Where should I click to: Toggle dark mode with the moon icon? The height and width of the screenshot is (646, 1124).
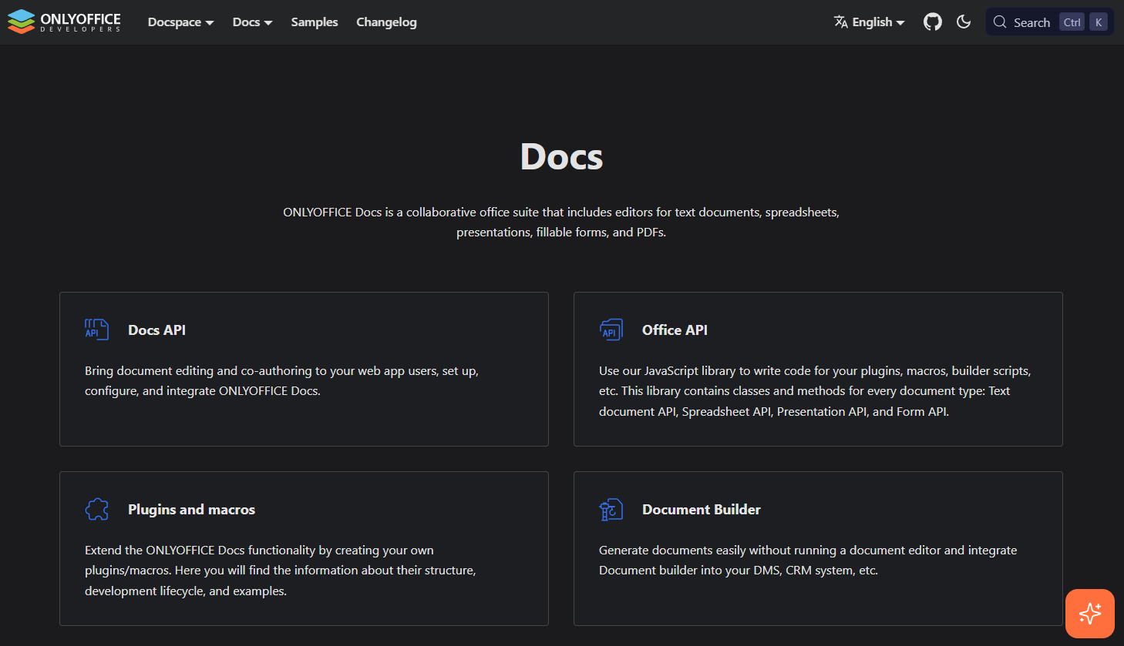pos(964,22)
